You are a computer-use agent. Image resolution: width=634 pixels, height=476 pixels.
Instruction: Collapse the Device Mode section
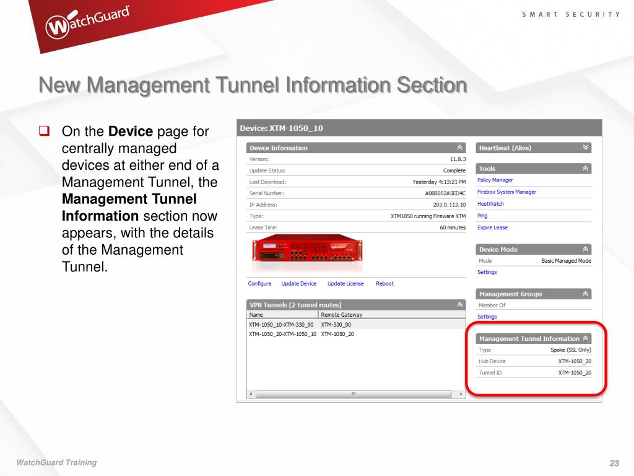point(586,249)
